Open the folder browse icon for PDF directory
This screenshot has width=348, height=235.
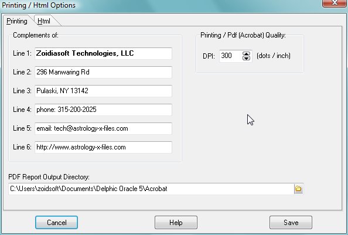click(298, 189)
